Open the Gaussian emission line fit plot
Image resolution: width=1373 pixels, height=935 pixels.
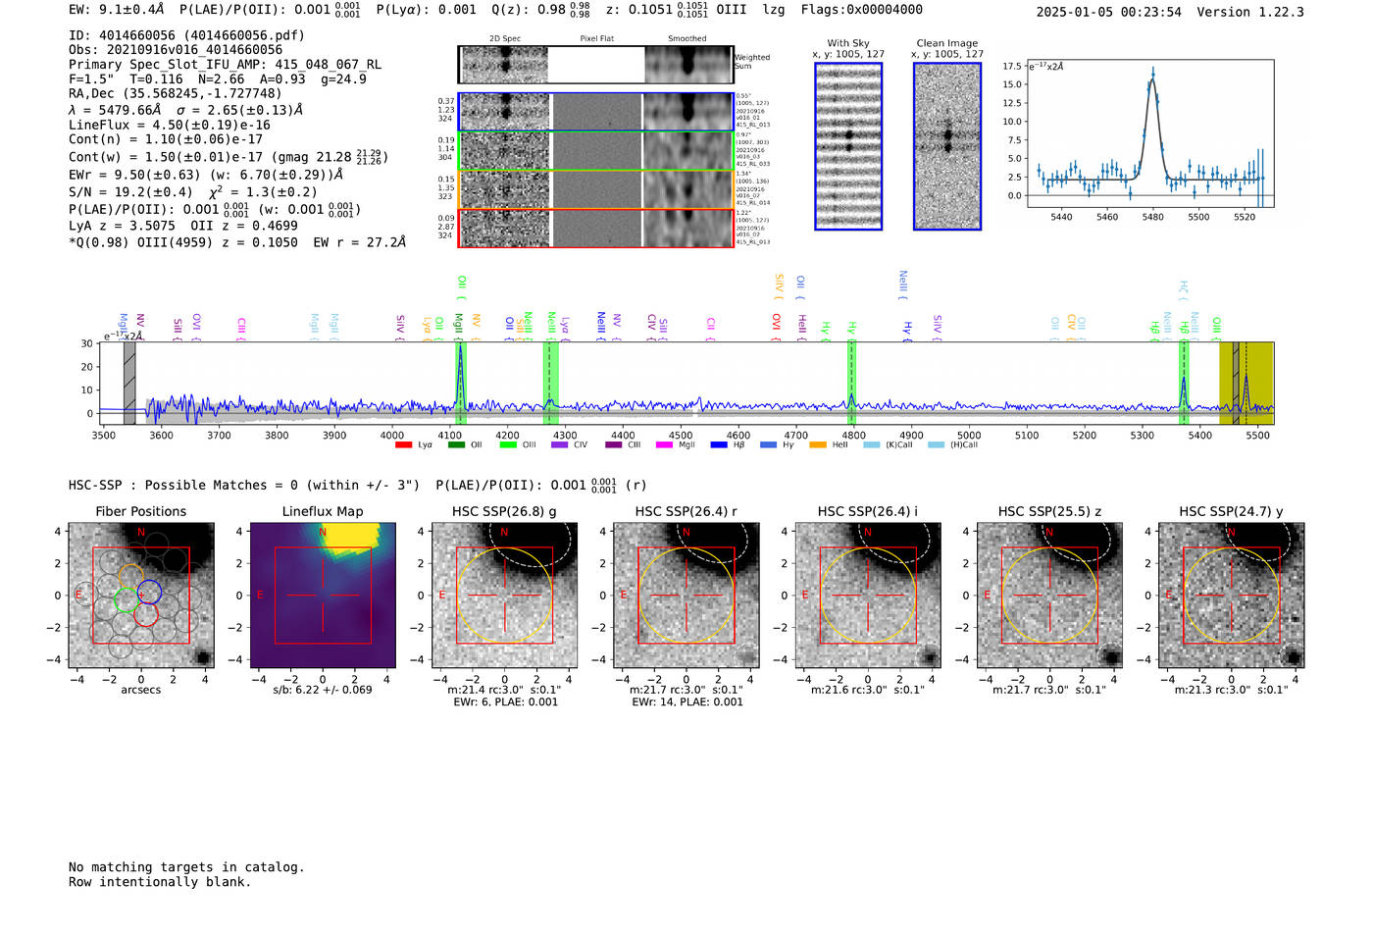[x=1148, y=133]
